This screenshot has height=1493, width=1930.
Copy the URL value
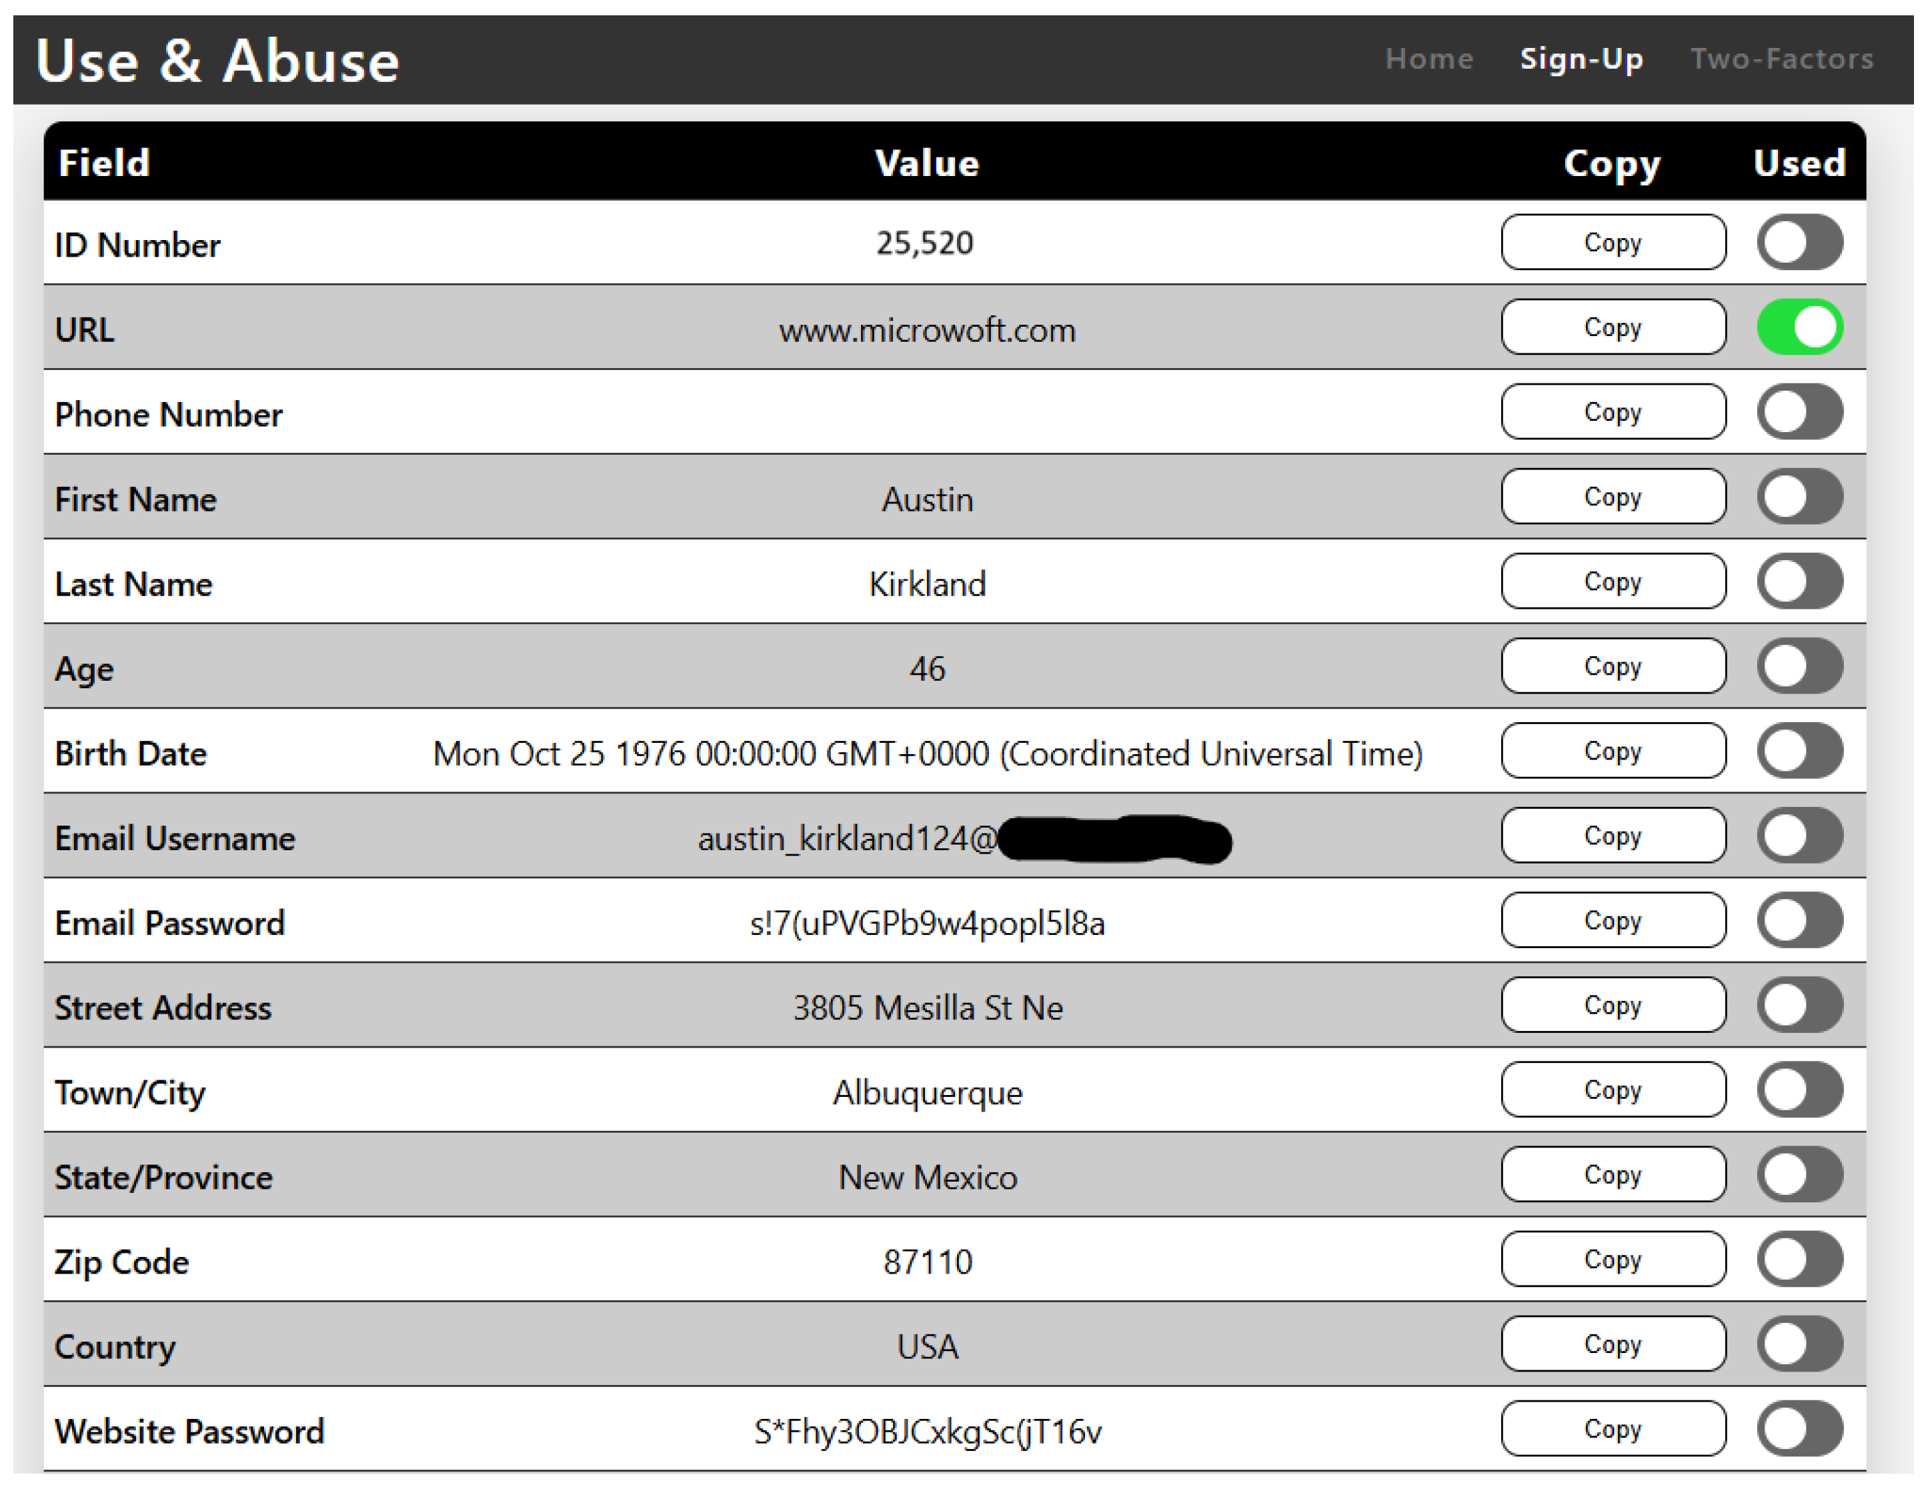[1612, 327]
